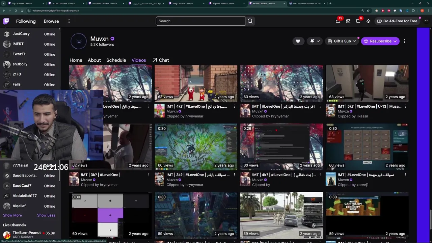Image resolution: width=432 pixels, height=243 pixels.
Task: Click the magnifier search button beside Search field
Action: [250, 21]
